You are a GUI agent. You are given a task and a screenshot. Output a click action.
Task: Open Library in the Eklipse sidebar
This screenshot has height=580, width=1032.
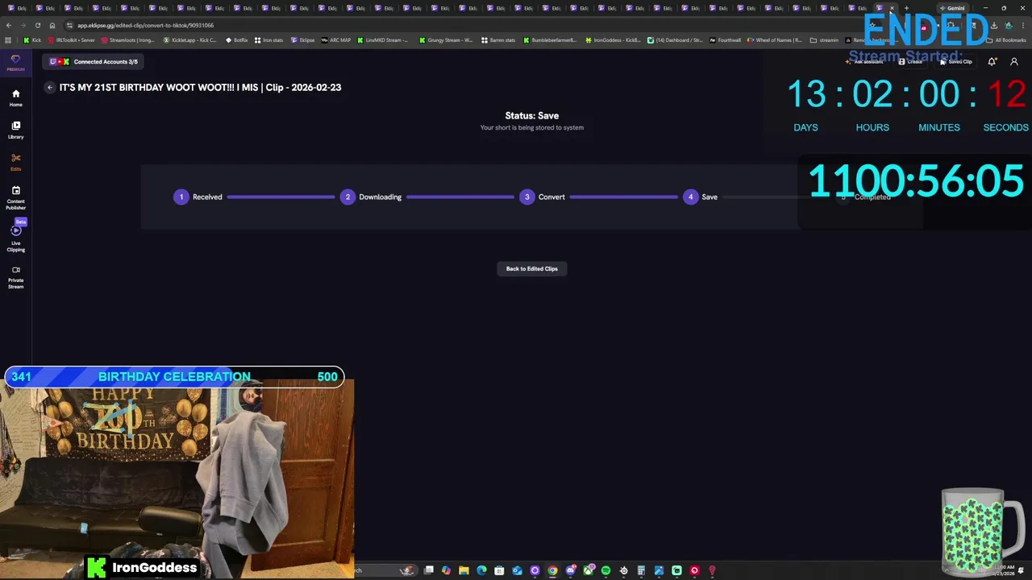pos(15,130)
